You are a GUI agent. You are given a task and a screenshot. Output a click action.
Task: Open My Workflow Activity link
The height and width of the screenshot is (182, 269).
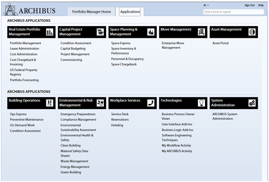point(176,146)
